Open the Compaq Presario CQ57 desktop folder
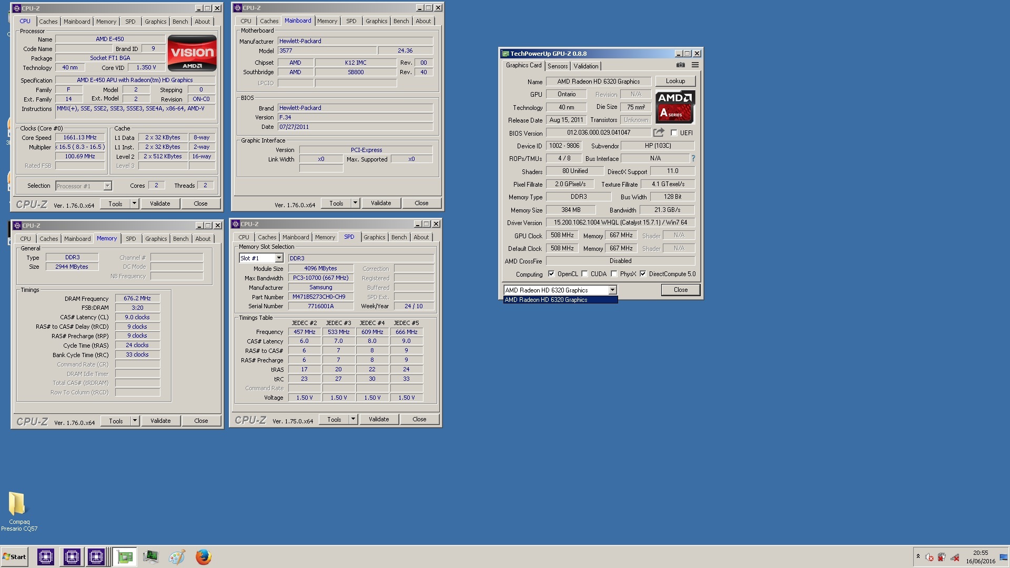This screenshot has height=568, width=1010. pyautogui.click(x=18, y=511)
